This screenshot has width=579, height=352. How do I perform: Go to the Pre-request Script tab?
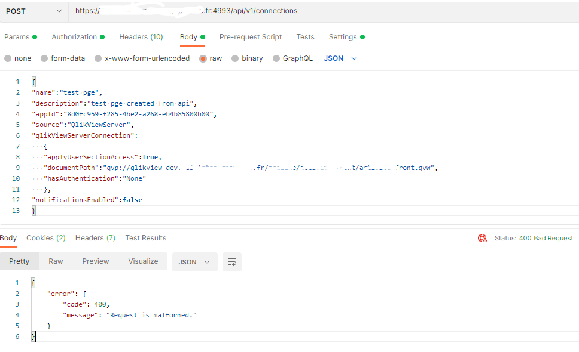tap(251, 37)
